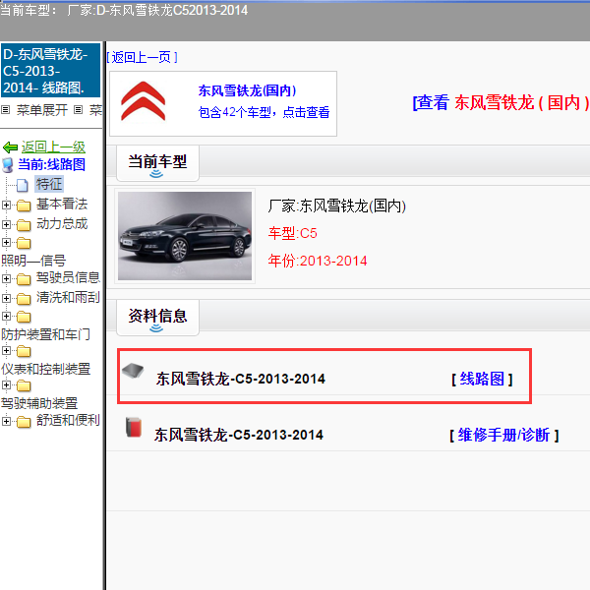Viewport: 590px width, 590px height.
Task: Expand the 驾驶员信息 tree node
Action: [x=6, y=278]
